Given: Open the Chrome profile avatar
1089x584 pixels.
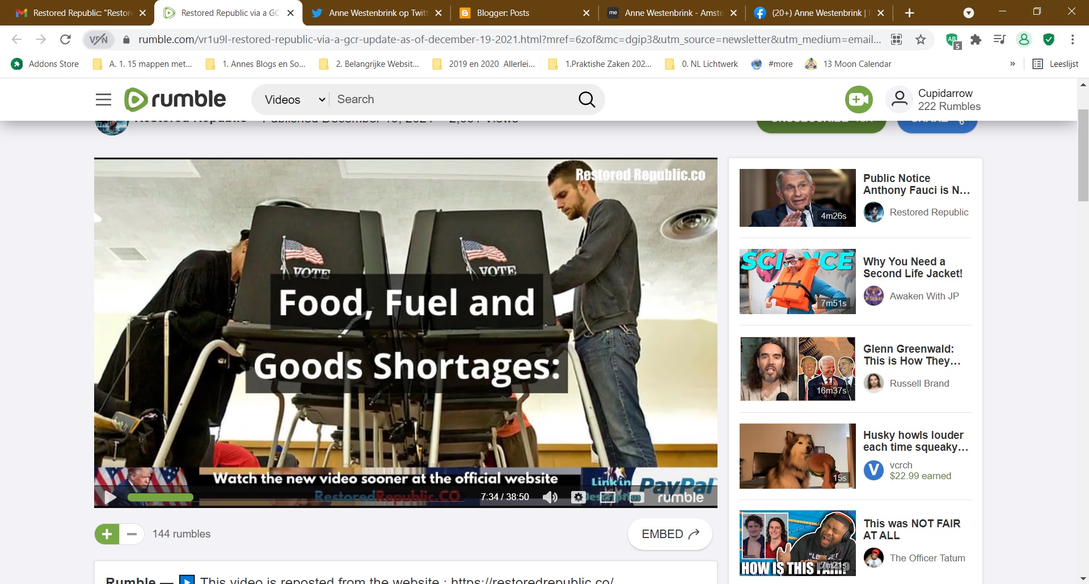Looking at the screenshot, I should (1024, 39).
